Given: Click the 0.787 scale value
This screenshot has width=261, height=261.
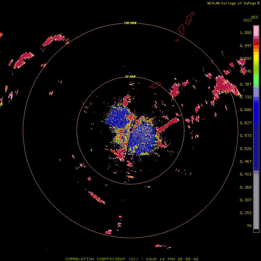Looking at the screenshot, I should (246, 84).
